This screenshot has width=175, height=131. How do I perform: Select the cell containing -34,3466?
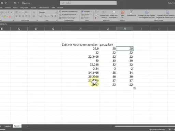(80, 73)
